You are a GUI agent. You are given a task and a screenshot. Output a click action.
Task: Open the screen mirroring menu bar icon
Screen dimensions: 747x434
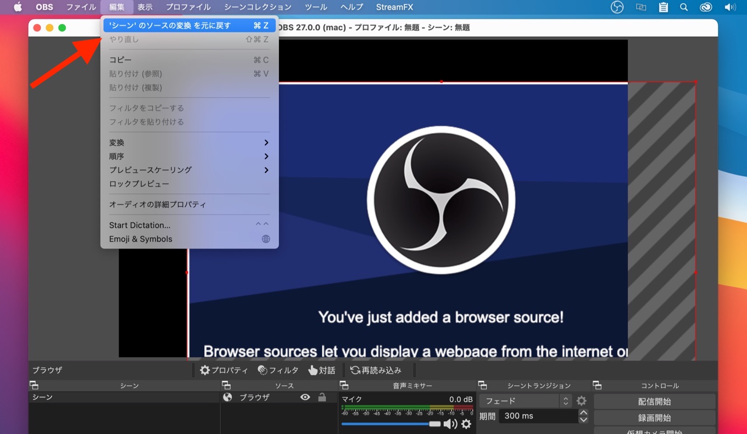pyautogui.click(x=641, y=7)
